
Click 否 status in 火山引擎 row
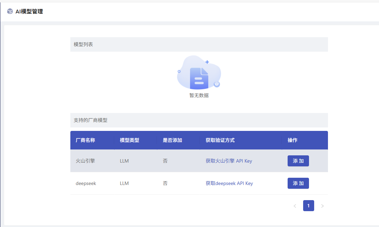165,161
